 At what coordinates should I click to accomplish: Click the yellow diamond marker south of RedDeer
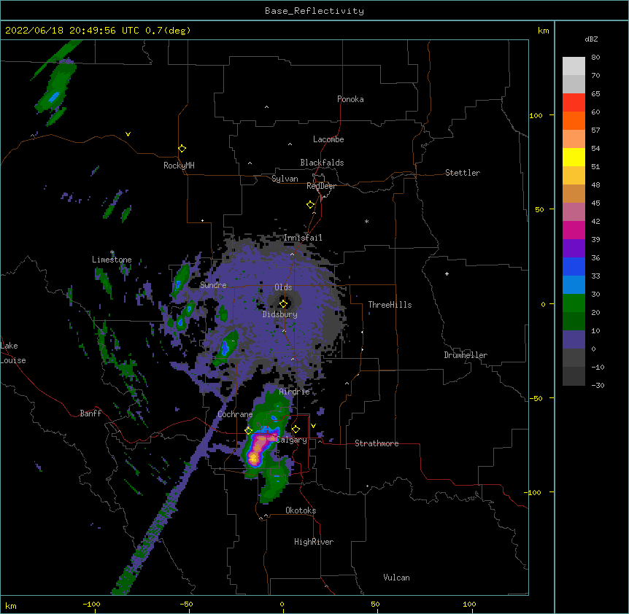coord(310,205)
